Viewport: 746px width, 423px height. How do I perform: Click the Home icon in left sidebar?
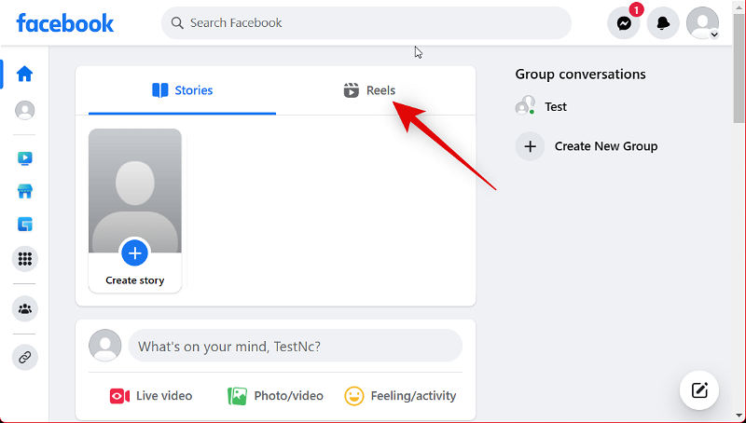point(25,74)
